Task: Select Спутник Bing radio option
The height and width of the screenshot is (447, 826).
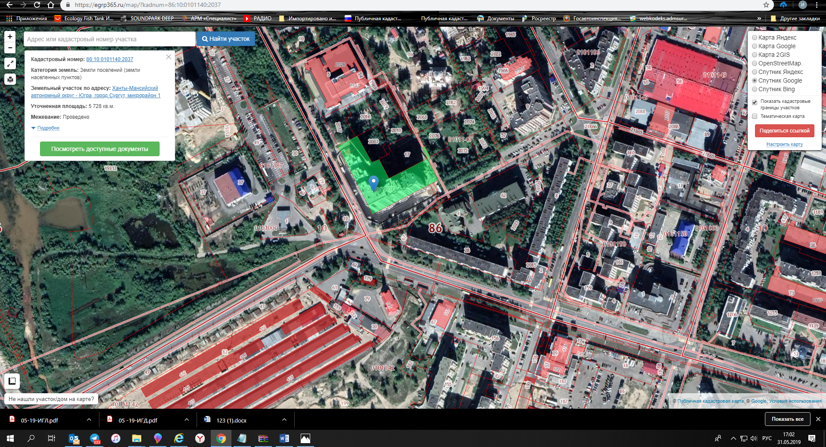Action: tap(755, 89)
